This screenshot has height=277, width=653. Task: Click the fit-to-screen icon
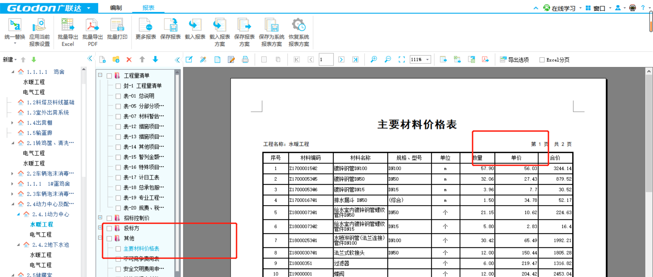point(402,59)
